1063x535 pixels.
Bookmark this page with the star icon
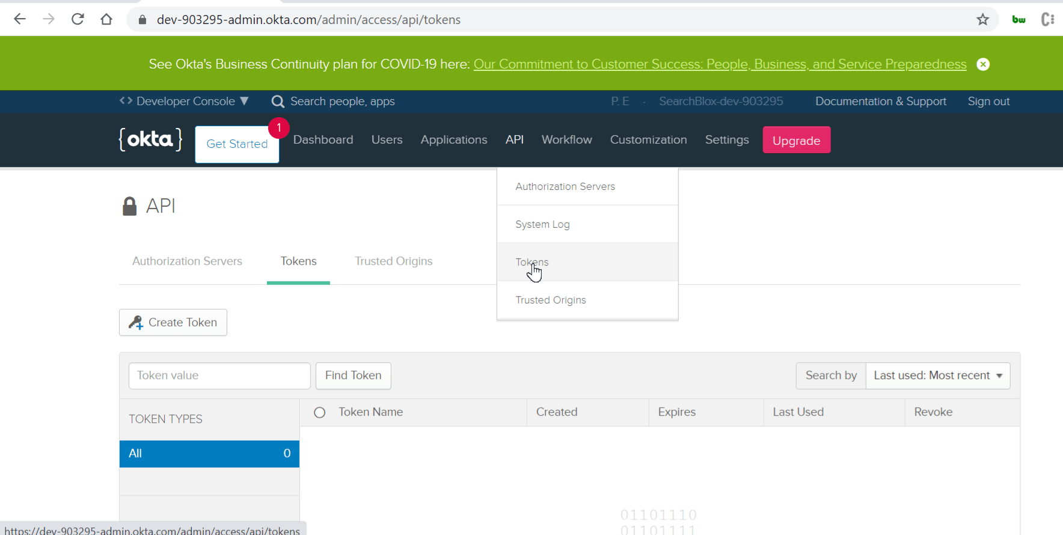983,19
